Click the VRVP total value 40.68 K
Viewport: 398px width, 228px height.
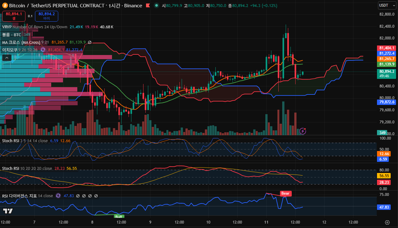tap(107, 27)
